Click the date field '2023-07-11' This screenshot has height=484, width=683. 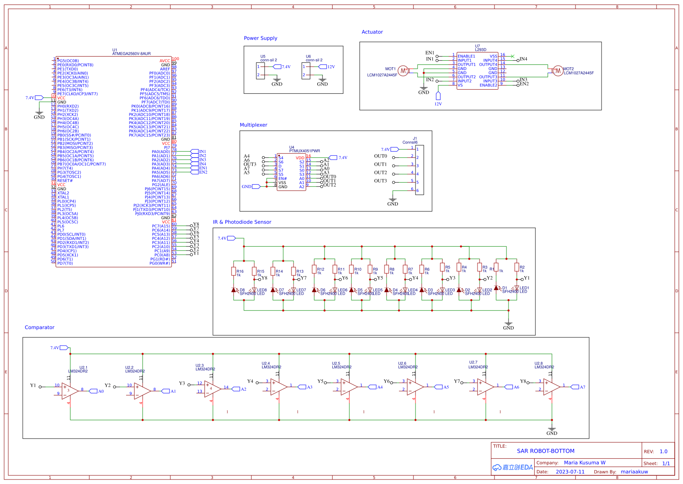pyautogui.click(x=570, y=472)
